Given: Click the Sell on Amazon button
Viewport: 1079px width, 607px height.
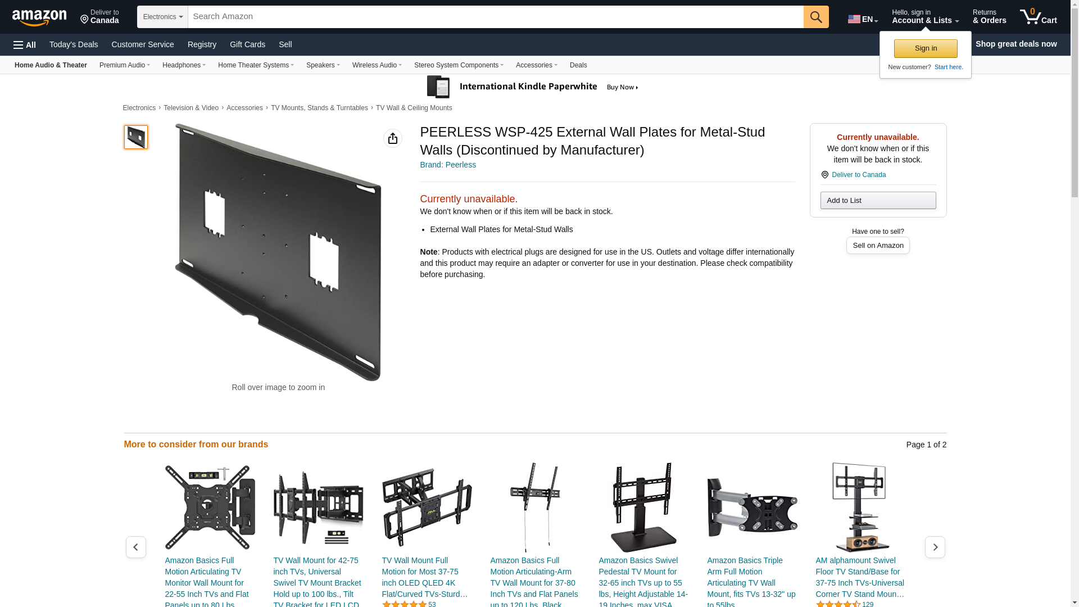Looking at the screenshot, I should click(x=878, y=246).
